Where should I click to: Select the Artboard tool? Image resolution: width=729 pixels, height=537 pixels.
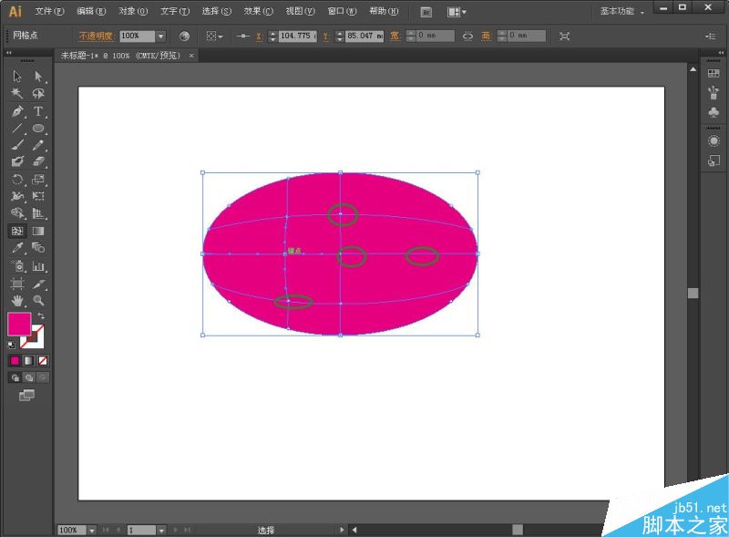click(x=17, y=284)
